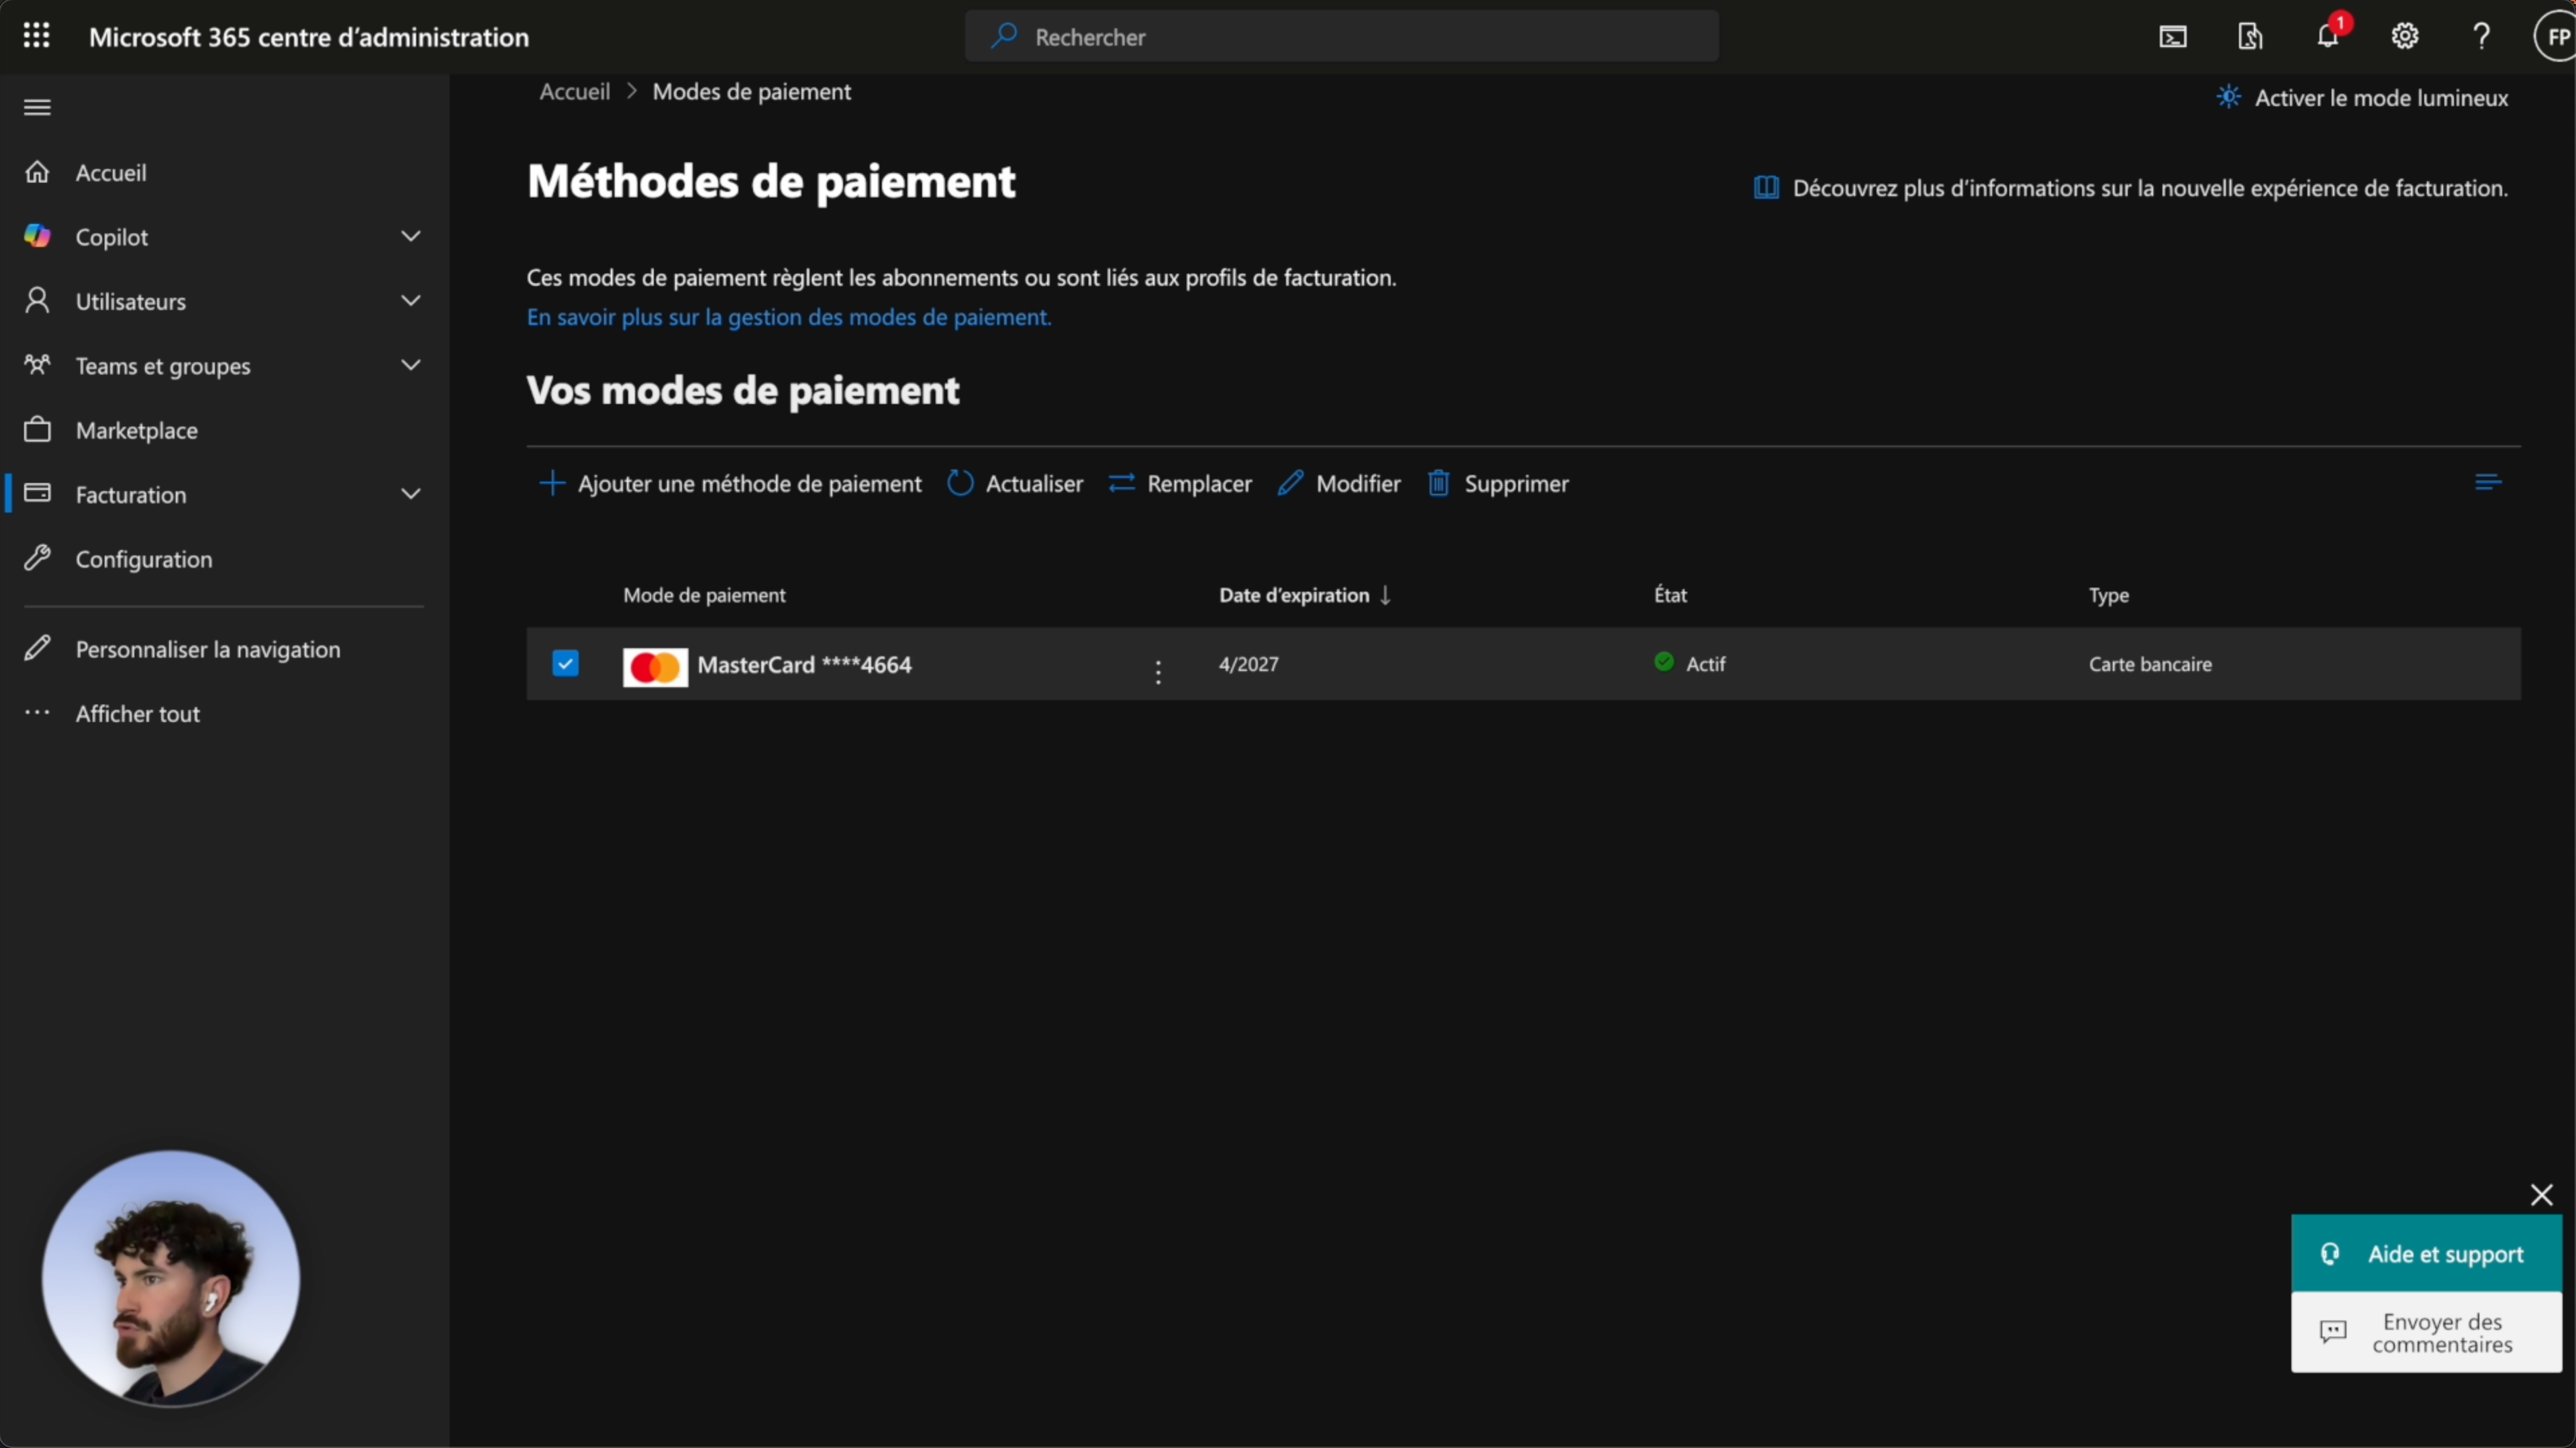
Task: Expand the Utilisateurs chevron
Action: pyautogui.click(x=410, y=300)
